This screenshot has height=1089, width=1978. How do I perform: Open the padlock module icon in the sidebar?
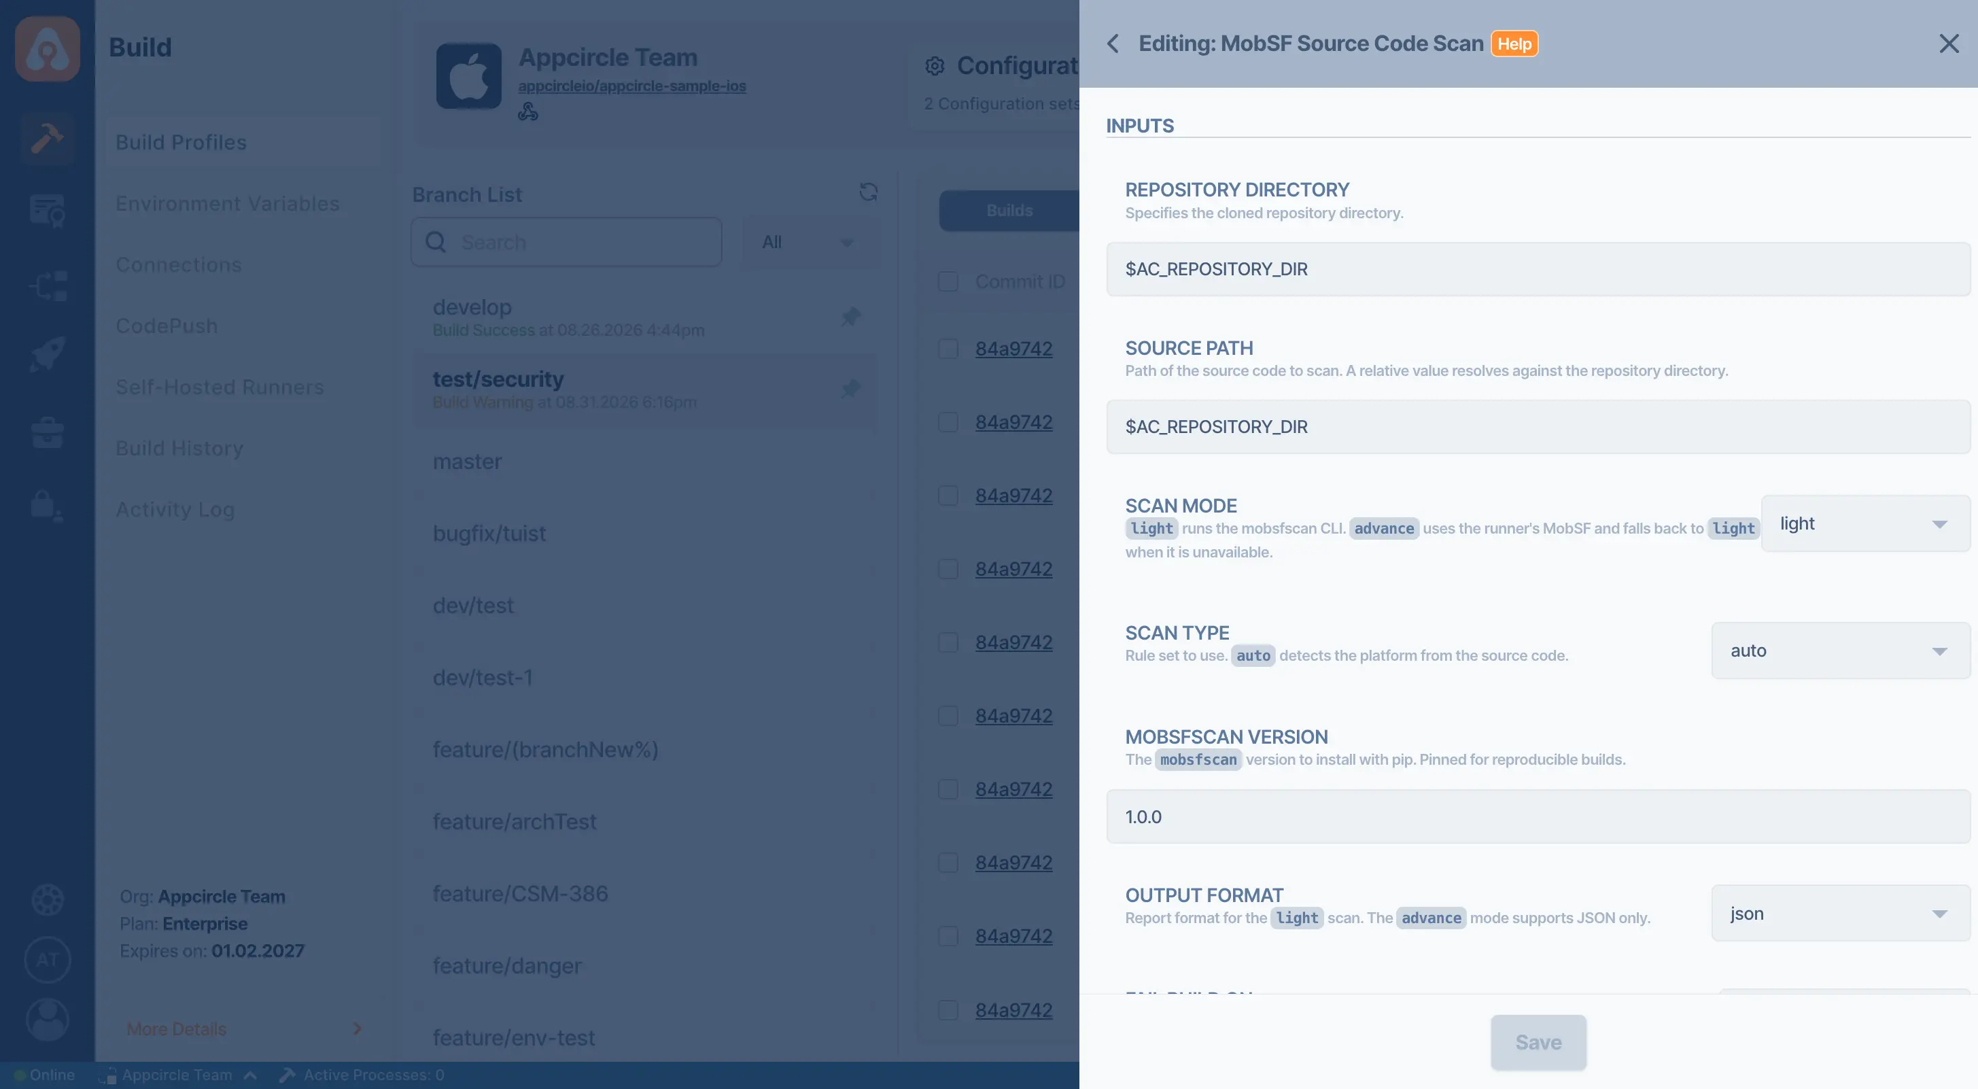coord(46,506)
